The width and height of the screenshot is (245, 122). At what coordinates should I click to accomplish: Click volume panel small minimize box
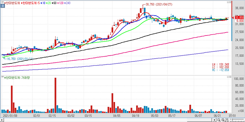click(228, 77)
